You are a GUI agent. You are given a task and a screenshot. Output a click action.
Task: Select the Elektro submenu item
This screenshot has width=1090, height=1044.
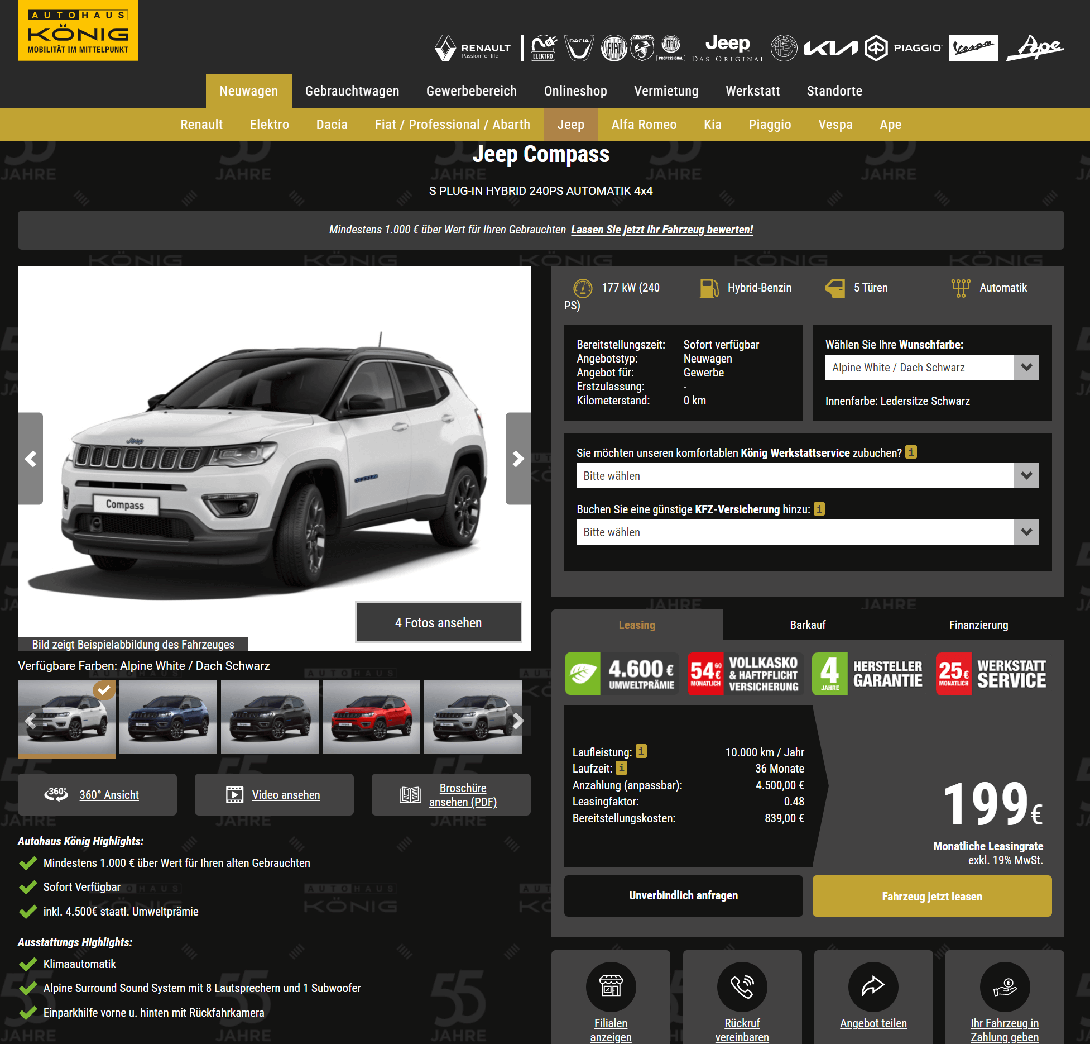270,125
